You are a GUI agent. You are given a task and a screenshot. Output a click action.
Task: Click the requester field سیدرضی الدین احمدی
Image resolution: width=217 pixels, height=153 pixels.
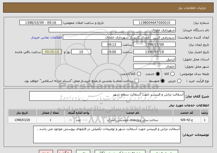pos(119,37)
